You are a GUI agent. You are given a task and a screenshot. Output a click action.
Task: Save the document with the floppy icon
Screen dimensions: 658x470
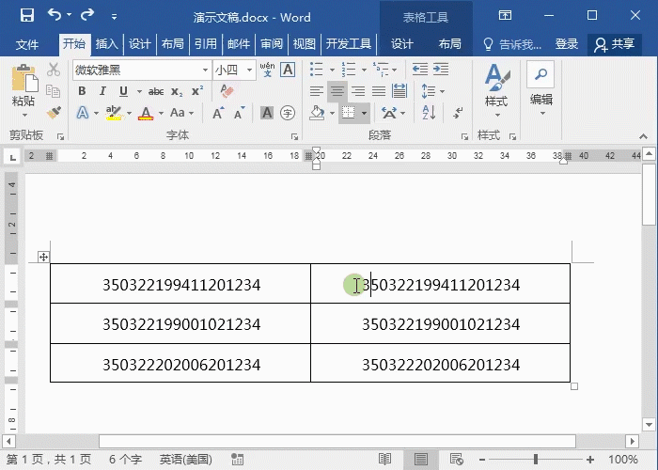pyautogui.click(x=27, y=16)
